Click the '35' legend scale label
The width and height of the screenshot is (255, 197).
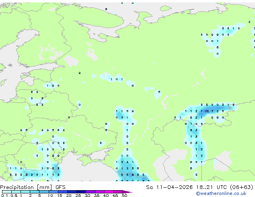coord(97,195)
